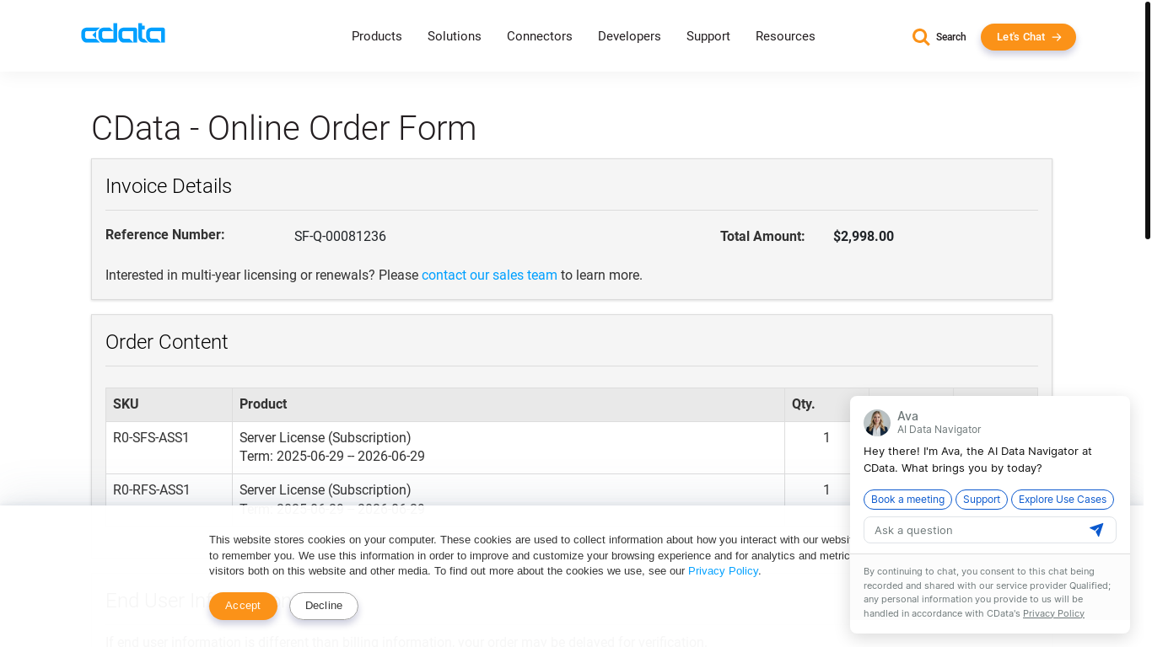This screenshot has width=1152, height=647.
Task: Click the orange search magnifier icon
Action: coord(921,37)
